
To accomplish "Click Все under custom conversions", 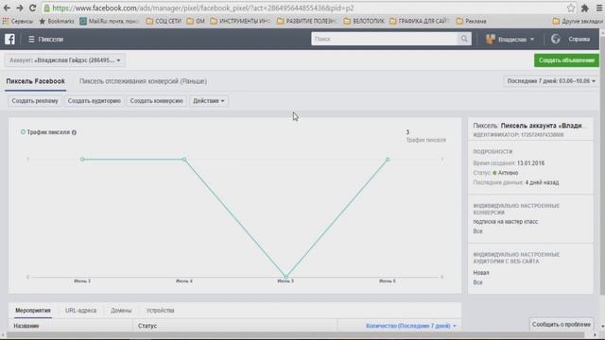I will [477, 231].
